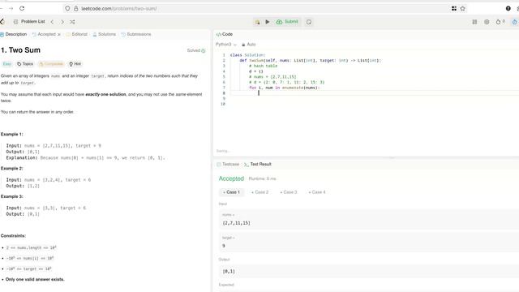This screenshot has width=519, height=292.
Task: Click the 'for i, num in enumerate(nums):' line
Action: (x=285, y=88)
